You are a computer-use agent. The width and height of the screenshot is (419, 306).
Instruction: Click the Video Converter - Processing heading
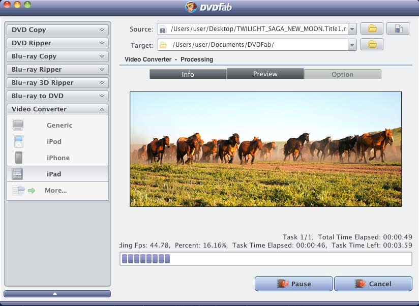coord(169,59)
